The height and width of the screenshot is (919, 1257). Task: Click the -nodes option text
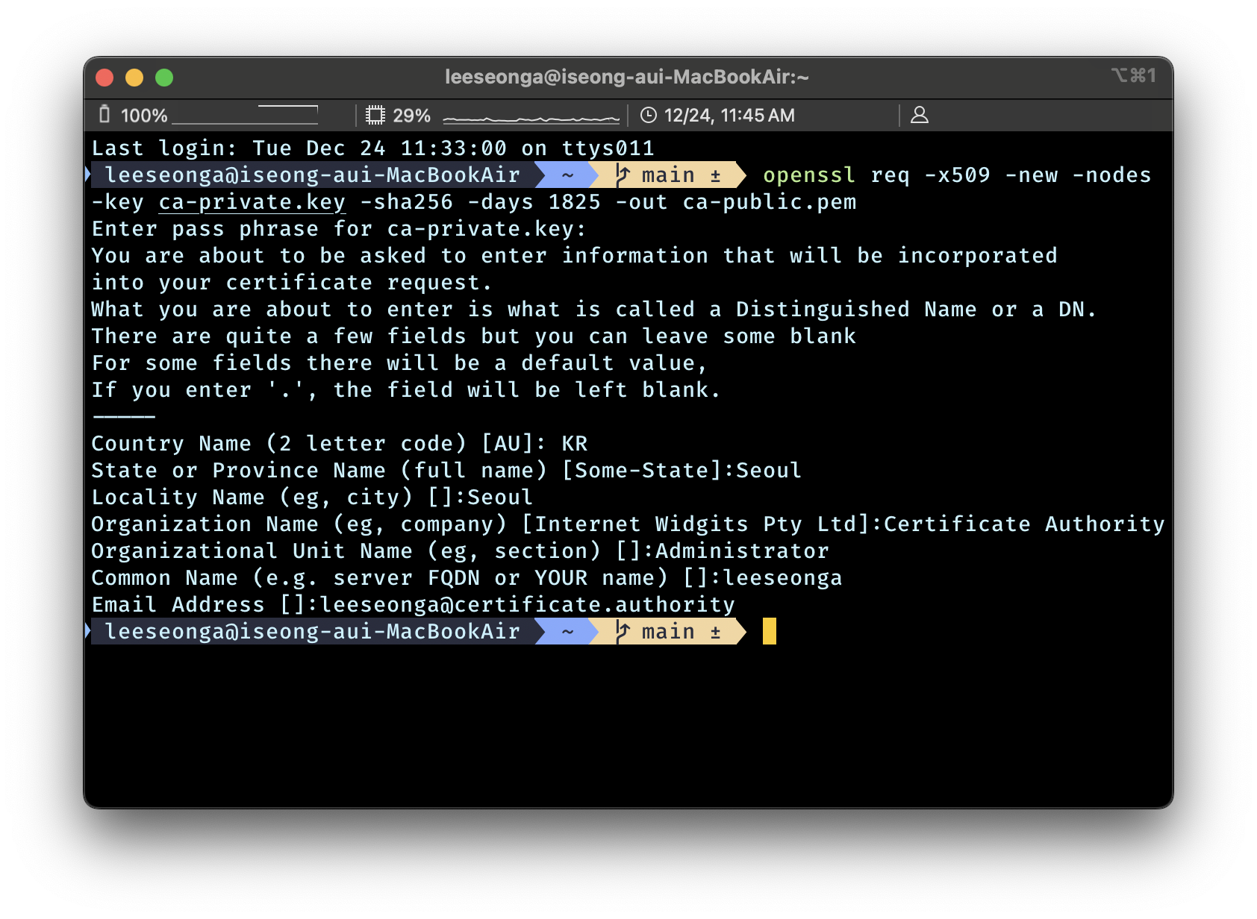1111,175
